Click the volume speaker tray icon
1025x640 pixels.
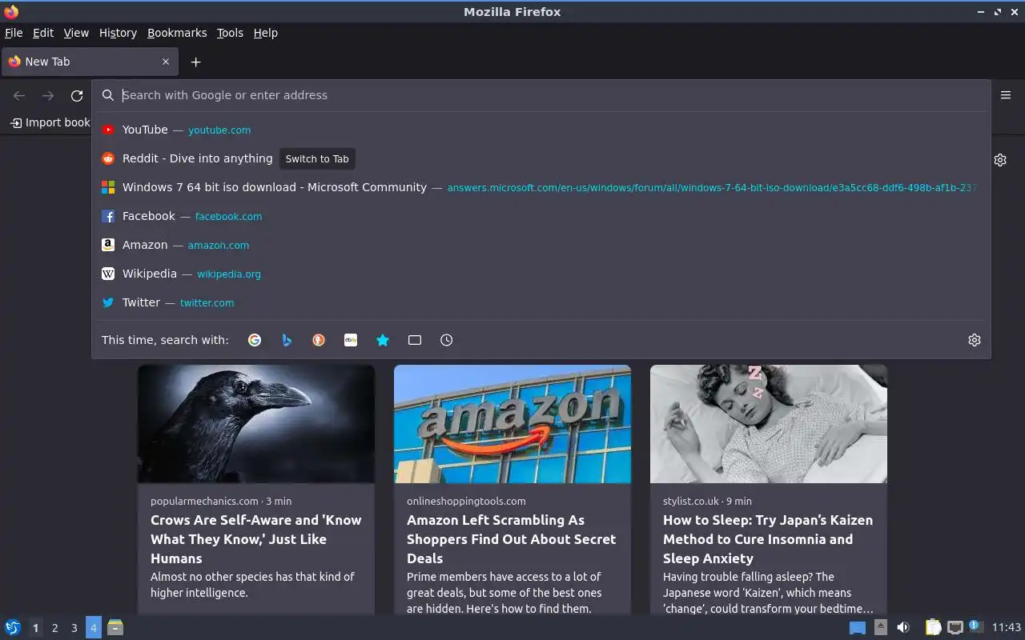pyautogui.click(x=903, y=627)
